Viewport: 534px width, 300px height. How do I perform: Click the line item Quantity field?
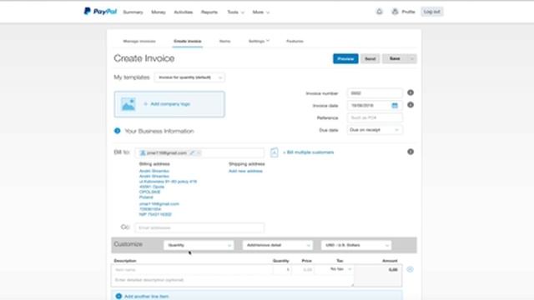tap(282, 270)
